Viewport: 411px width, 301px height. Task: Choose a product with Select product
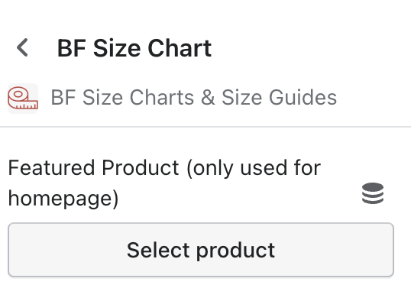tap(201, 250)
